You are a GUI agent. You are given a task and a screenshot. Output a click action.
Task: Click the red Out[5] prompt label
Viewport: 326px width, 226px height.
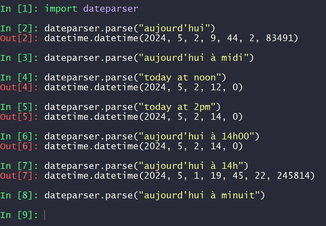(19, 117)
